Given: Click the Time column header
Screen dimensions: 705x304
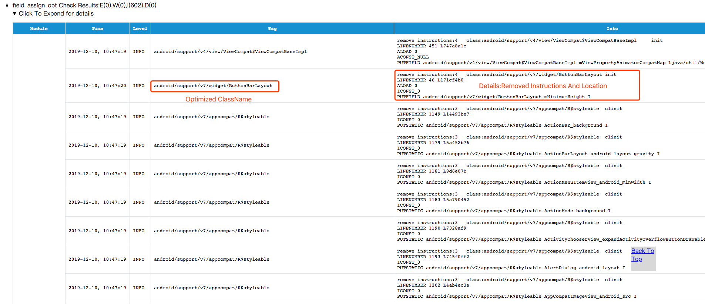Looking at the screenshot, I should tap(97, 29).
